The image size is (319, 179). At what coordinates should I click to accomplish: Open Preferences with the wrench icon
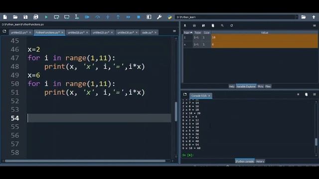159,17
